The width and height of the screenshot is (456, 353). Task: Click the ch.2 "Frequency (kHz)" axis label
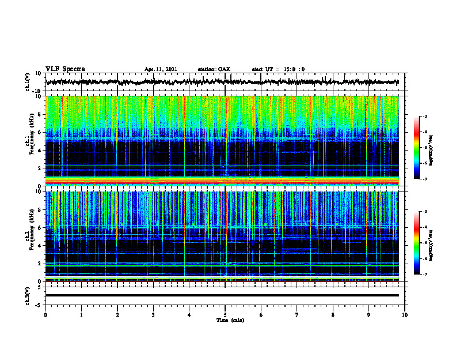point(32,230)
